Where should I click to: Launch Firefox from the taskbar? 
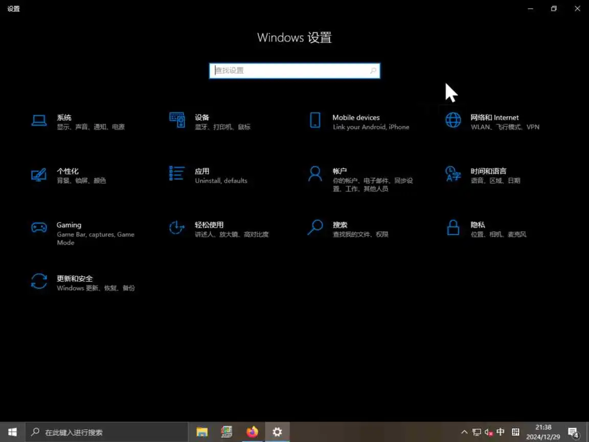(252, 432)
